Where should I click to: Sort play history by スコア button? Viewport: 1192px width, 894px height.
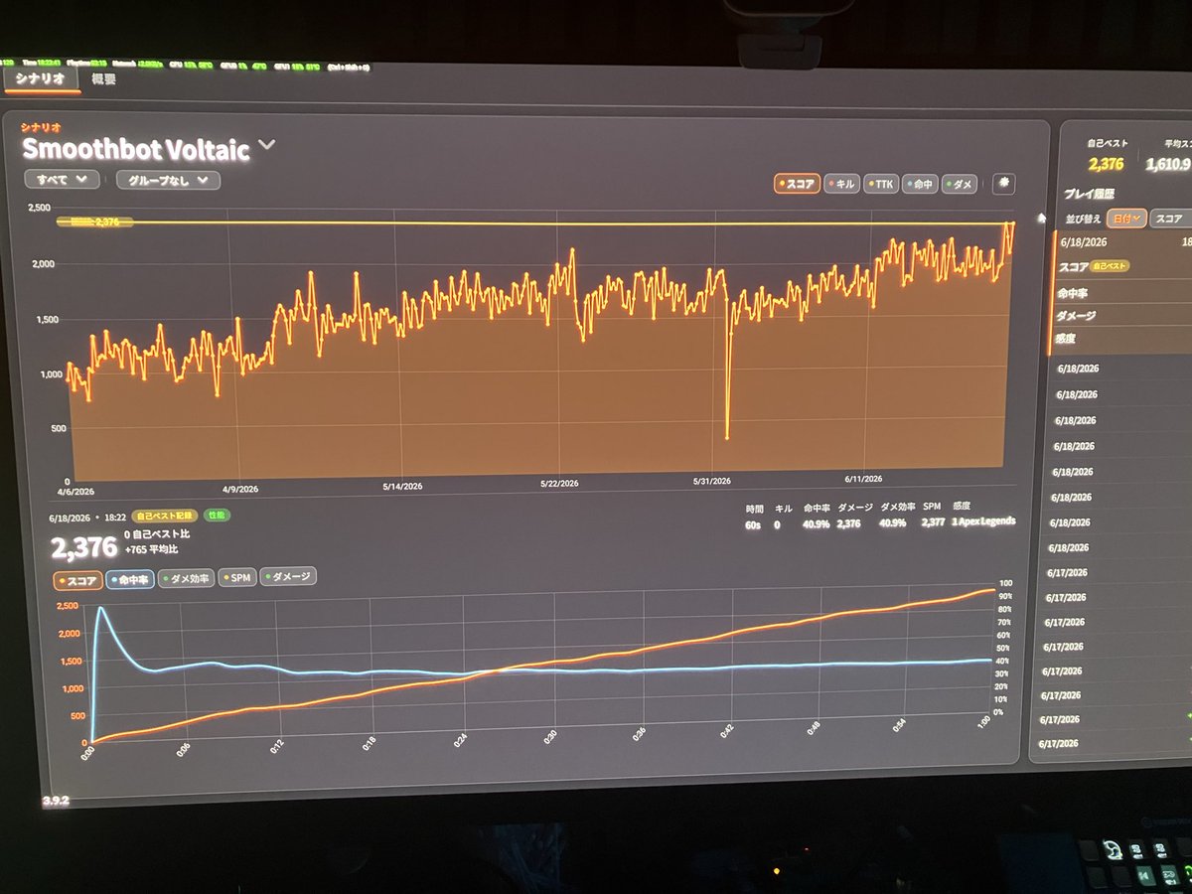(x=1170, y=219)
